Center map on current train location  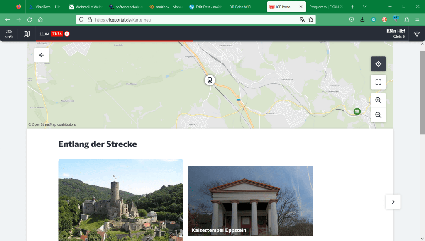[378, 64]
